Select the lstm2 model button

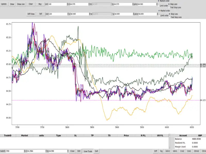click(168, 151)
